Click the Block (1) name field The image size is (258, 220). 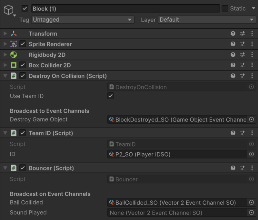(x=125, y=9)
